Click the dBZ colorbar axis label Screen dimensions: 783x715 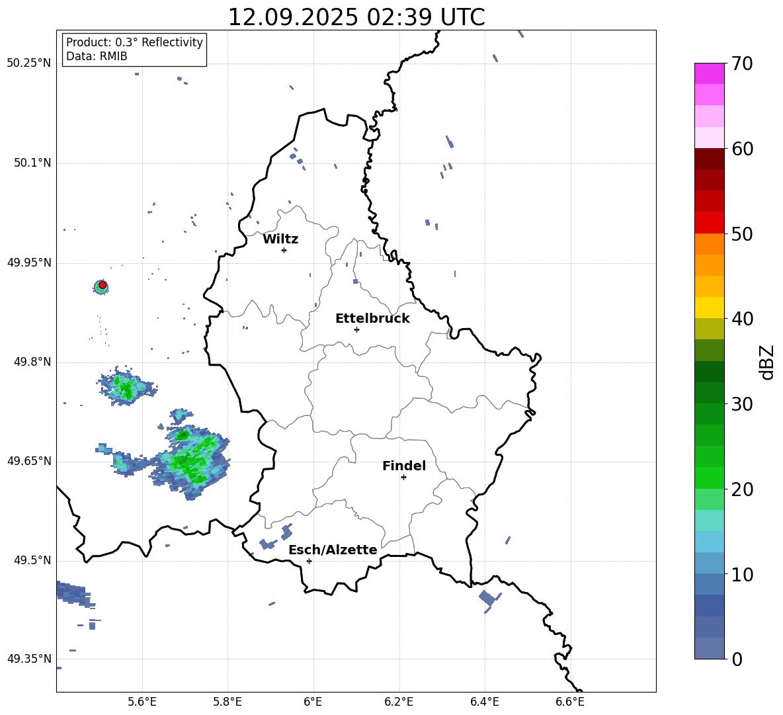click(768, 362)
